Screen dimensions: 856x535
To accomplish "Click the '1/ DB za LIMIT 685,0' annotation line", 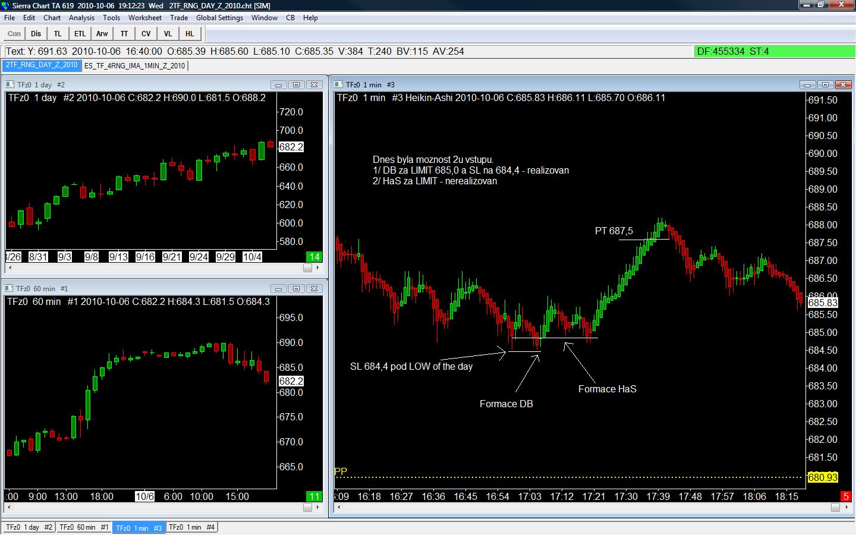I will [471, 170].
